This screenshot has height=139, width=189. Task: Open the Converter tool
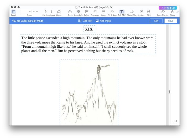[x=95, y=12]
